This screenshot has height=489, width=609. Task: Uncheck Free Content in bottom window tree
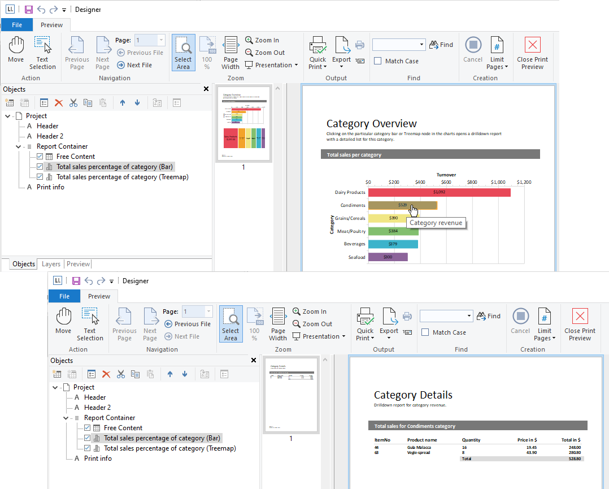[87, 428]
